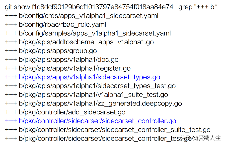The width and height of the screenshot is (225, 145).
Task: Select the v1alpha1_suite_test.go line
Action: (x=86, y=95)
